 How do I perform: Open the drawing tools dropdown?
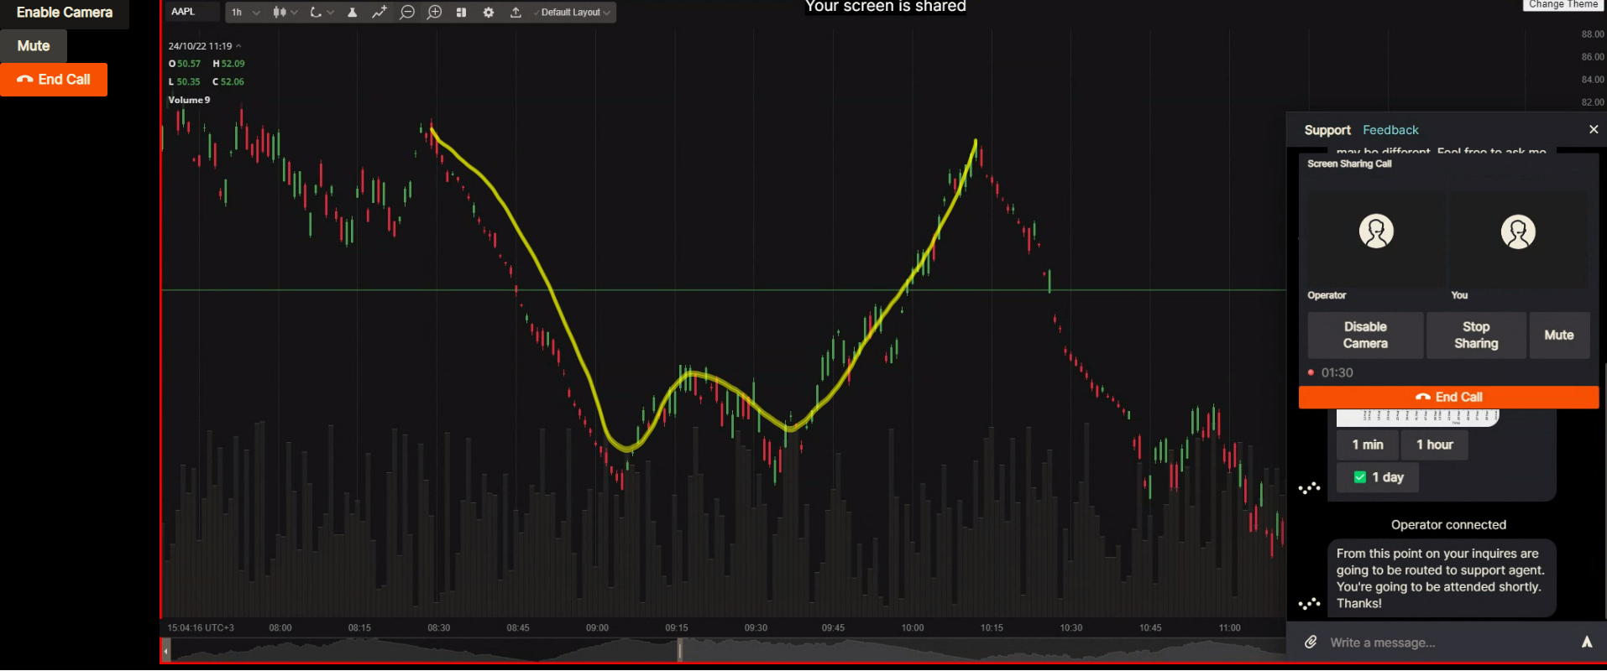point(322,13)
